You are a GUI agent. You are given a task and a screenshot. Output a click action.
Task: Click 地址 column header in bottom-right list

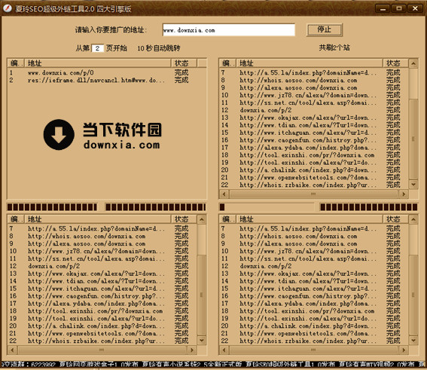(310, 219)
